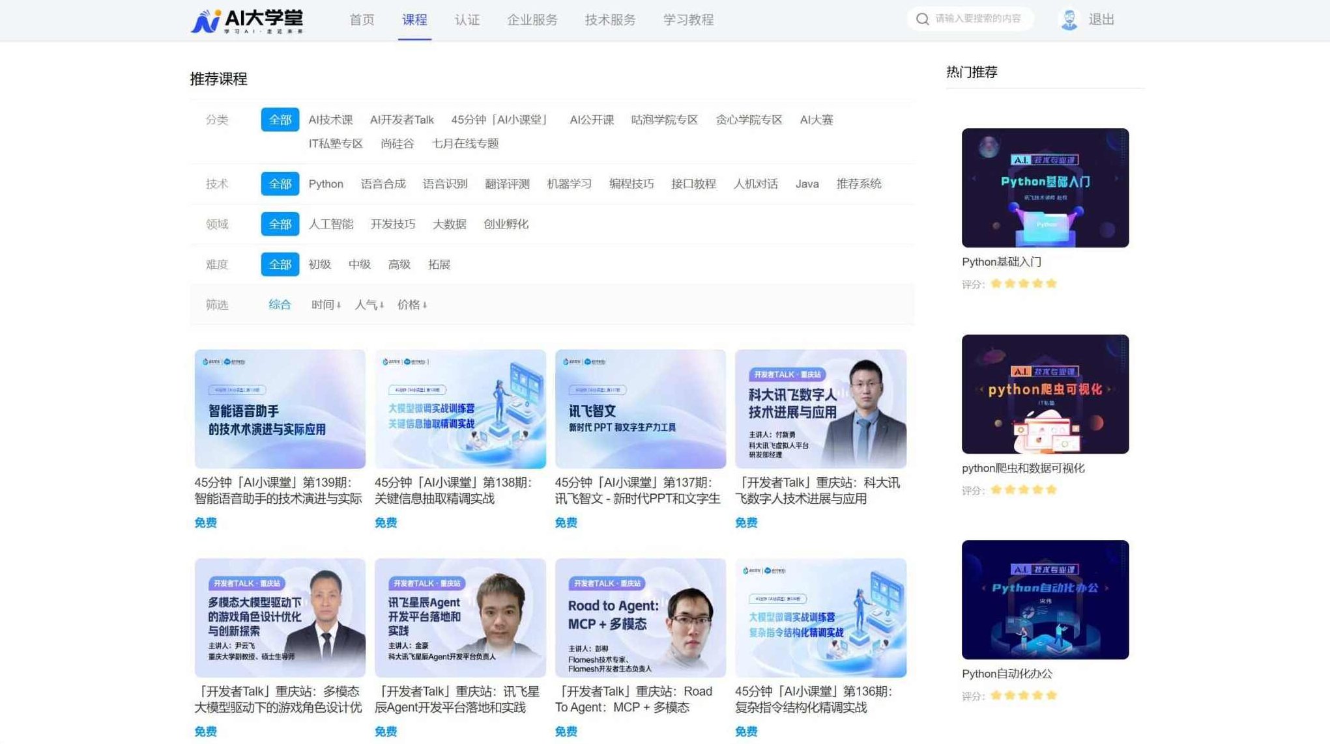
Task: Filter category by 咕泡学院专区
Action: point(664,120)
